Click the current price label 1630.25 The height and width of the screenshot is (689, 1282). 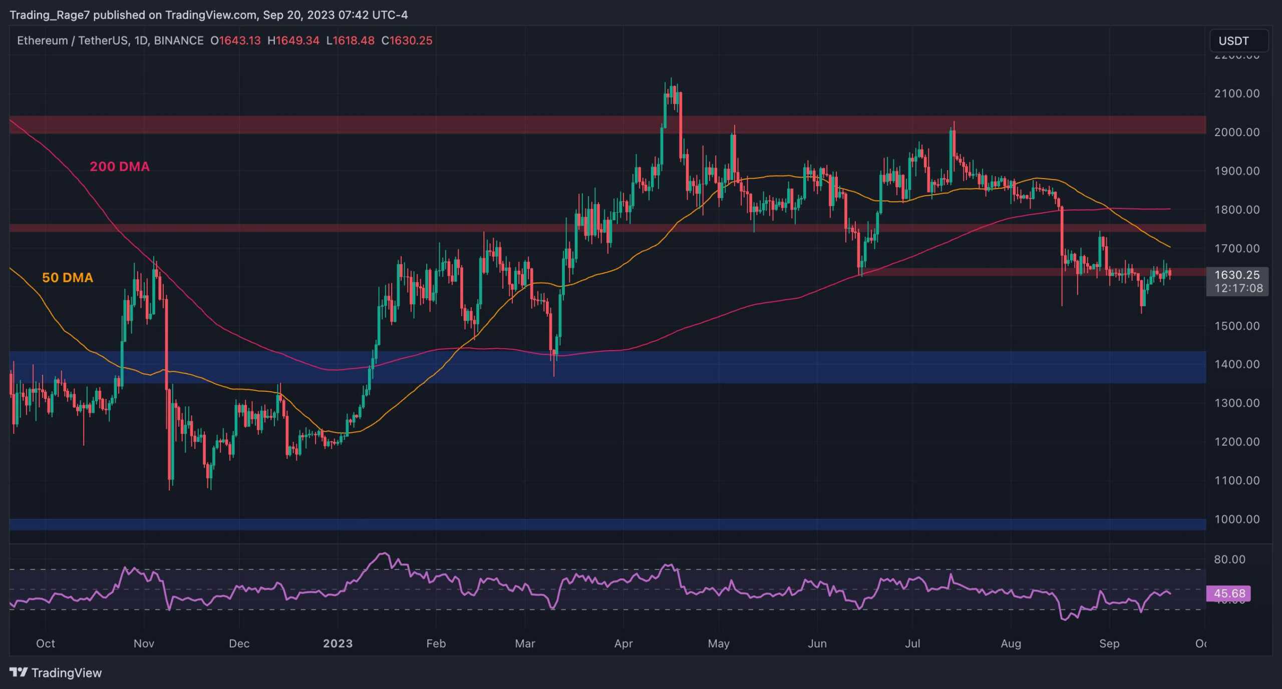tap(1237, 275)
